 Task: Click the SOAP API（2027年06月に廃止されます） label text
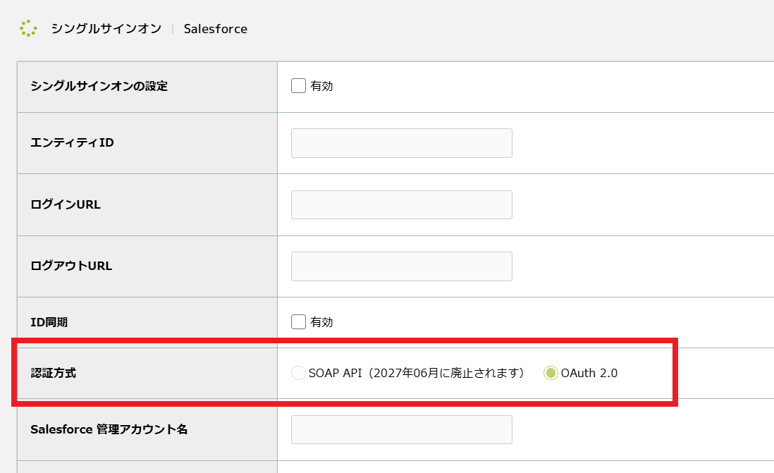[417, 373]
